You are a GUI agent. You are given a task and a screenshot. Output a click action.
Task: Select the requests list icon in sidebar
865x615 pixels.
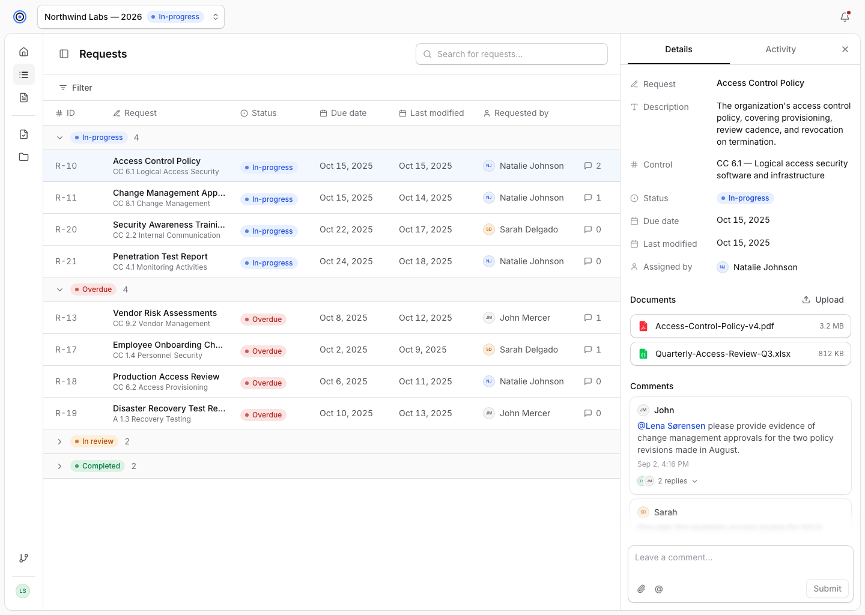(24, 74)
